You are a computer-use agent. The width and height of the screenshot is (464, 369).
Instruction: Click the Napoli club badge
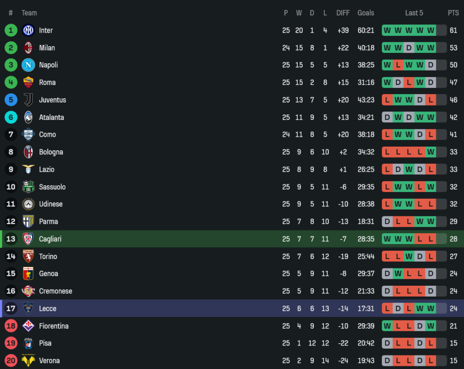(x=28, y=65)
